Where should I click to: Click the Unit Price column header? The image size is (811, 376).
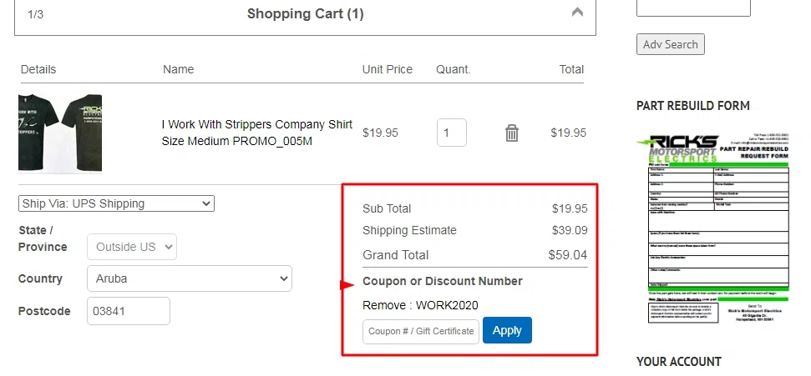[x=388, y=69]
